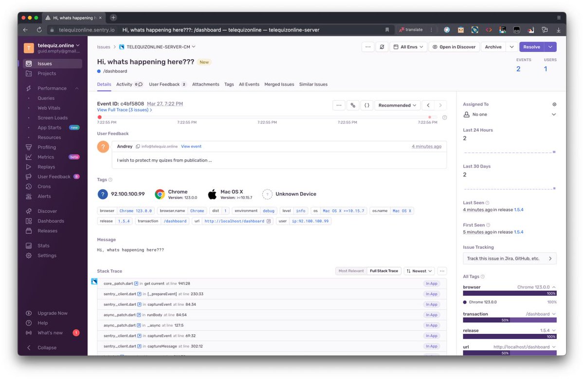The image size is (584, 379).
Task: Switch to the Attachments tab
Action: [205, 85]
